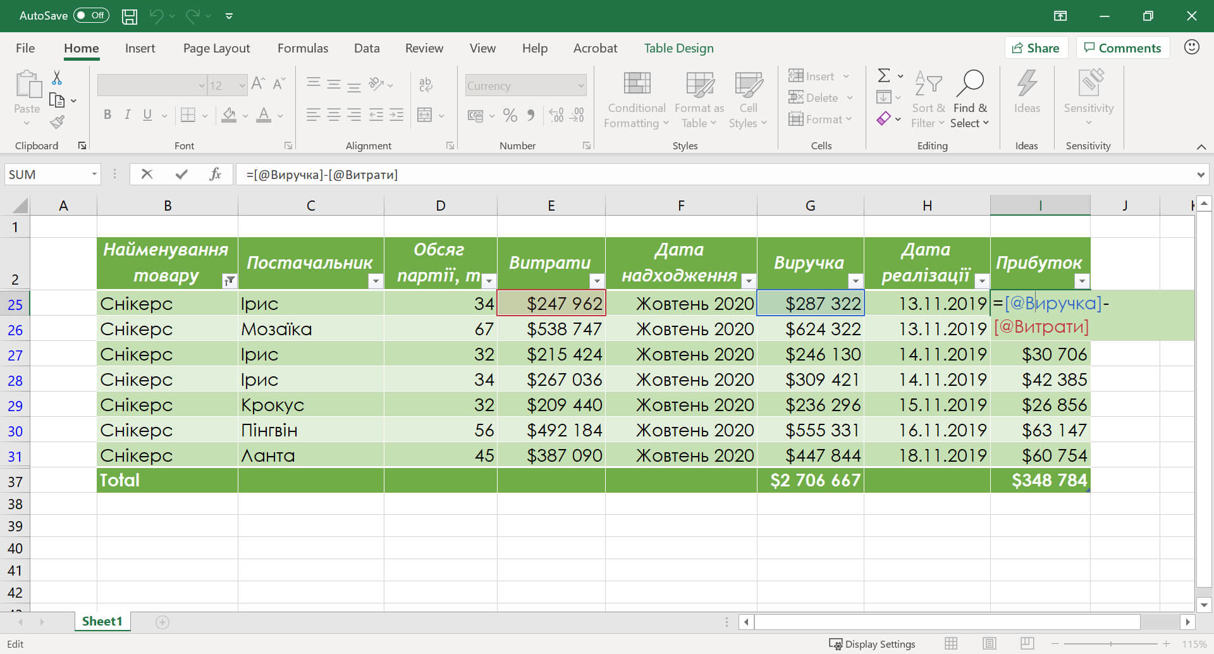This screenshot has width=1214, height=654.
Task: Click the AutoSum sigma icon
Action: (x=884, y=76)
